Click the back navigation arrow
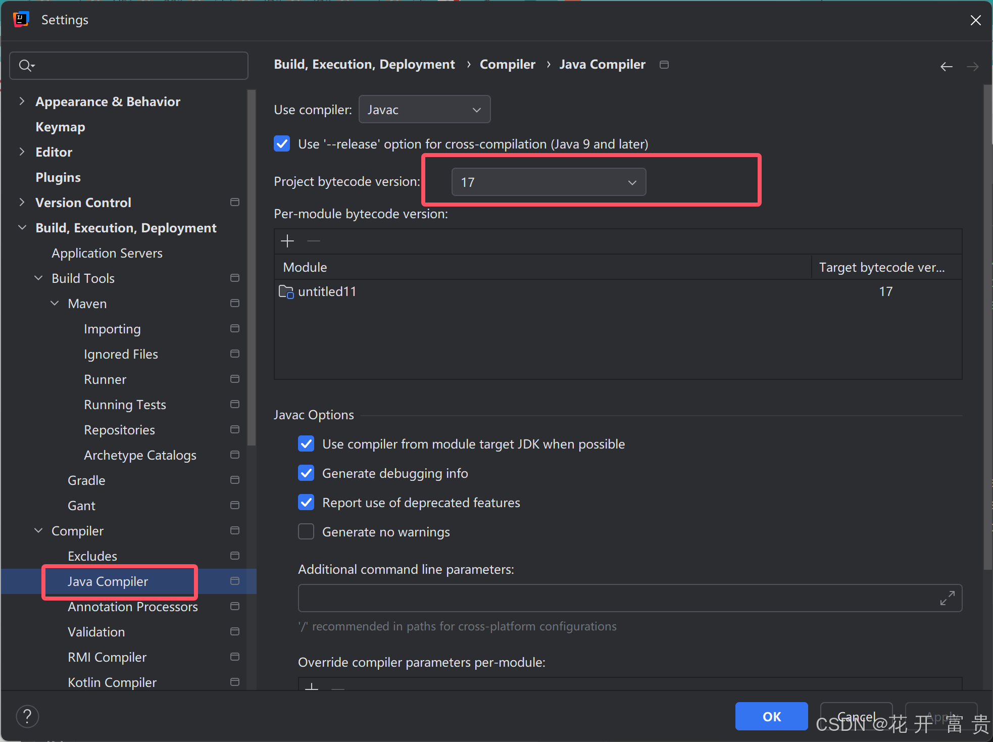This screenshot has height=742, width=993. coord(946,66)
